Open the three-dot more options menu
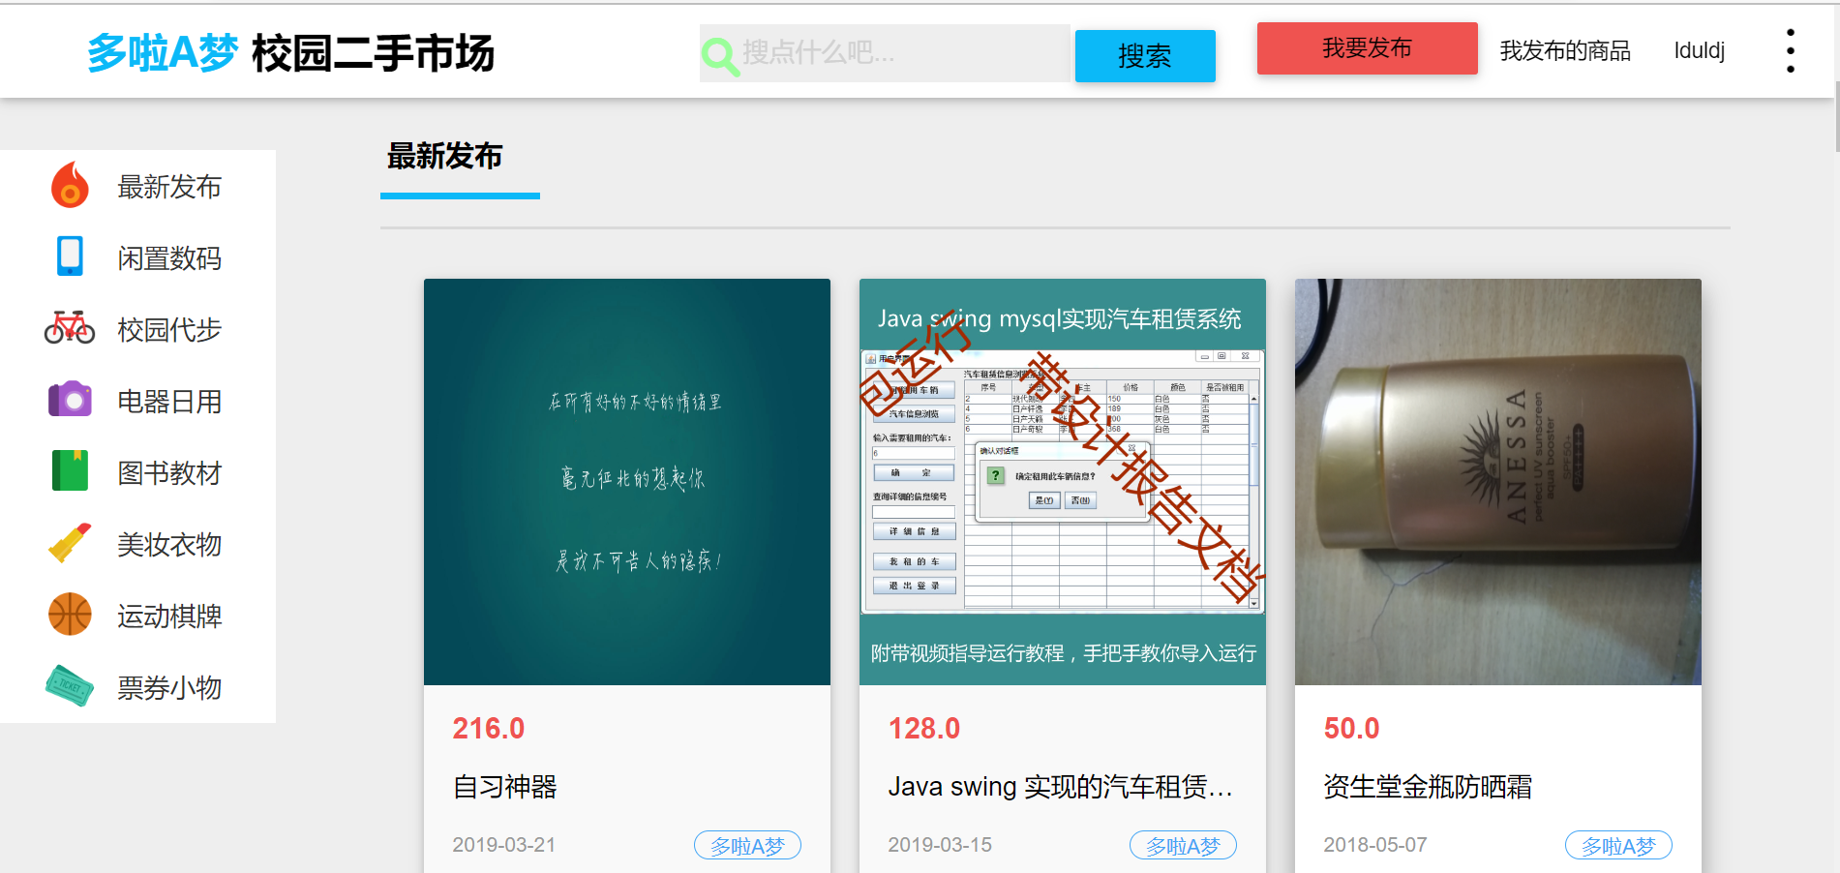The width and height of the screenshot is (1840, 873). (1791, 50)
